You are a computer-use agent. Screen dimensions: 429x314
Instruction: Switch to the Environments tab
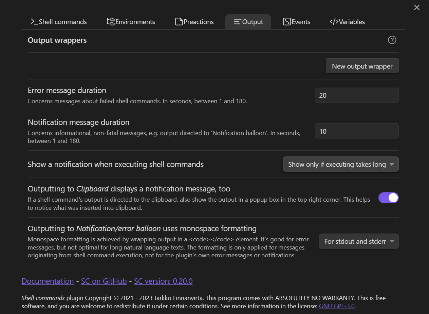131,22
